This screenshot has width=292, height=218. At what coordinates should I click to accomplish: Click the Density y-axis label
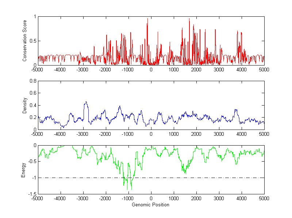25,105
